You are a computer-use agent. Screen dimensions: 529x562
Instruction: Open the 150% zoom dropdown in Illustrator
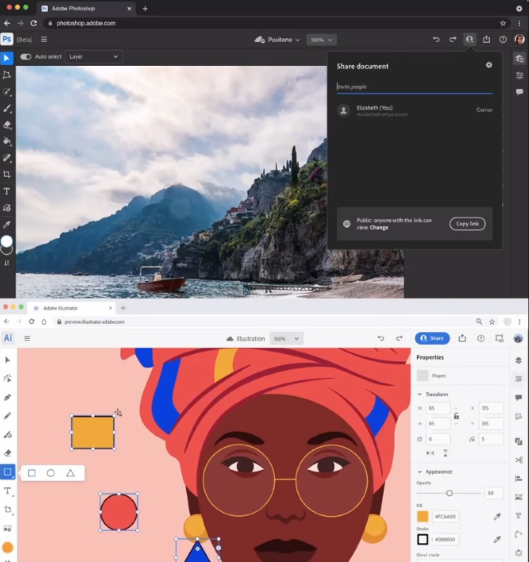click(286, 339)
